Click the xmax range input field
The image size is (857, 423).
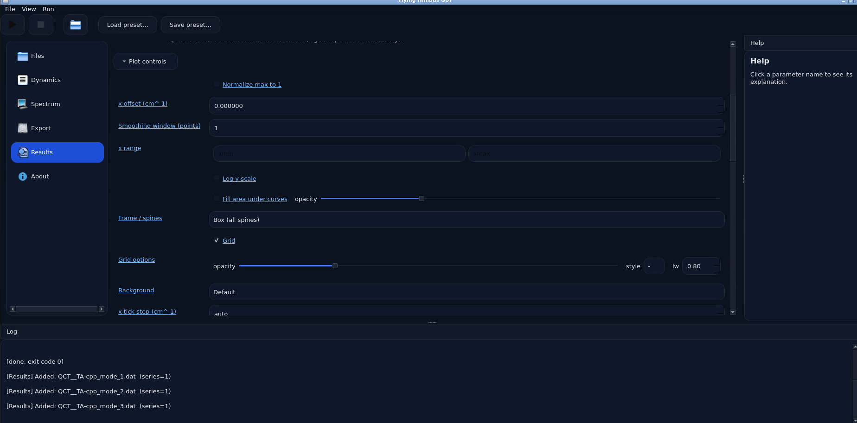tap(594, 153)
